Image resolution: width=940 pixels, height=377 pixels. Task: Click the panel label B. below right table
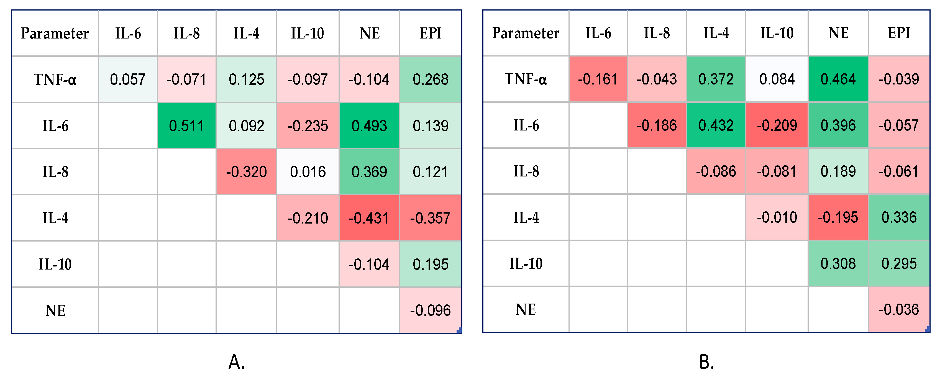[706, 362]
